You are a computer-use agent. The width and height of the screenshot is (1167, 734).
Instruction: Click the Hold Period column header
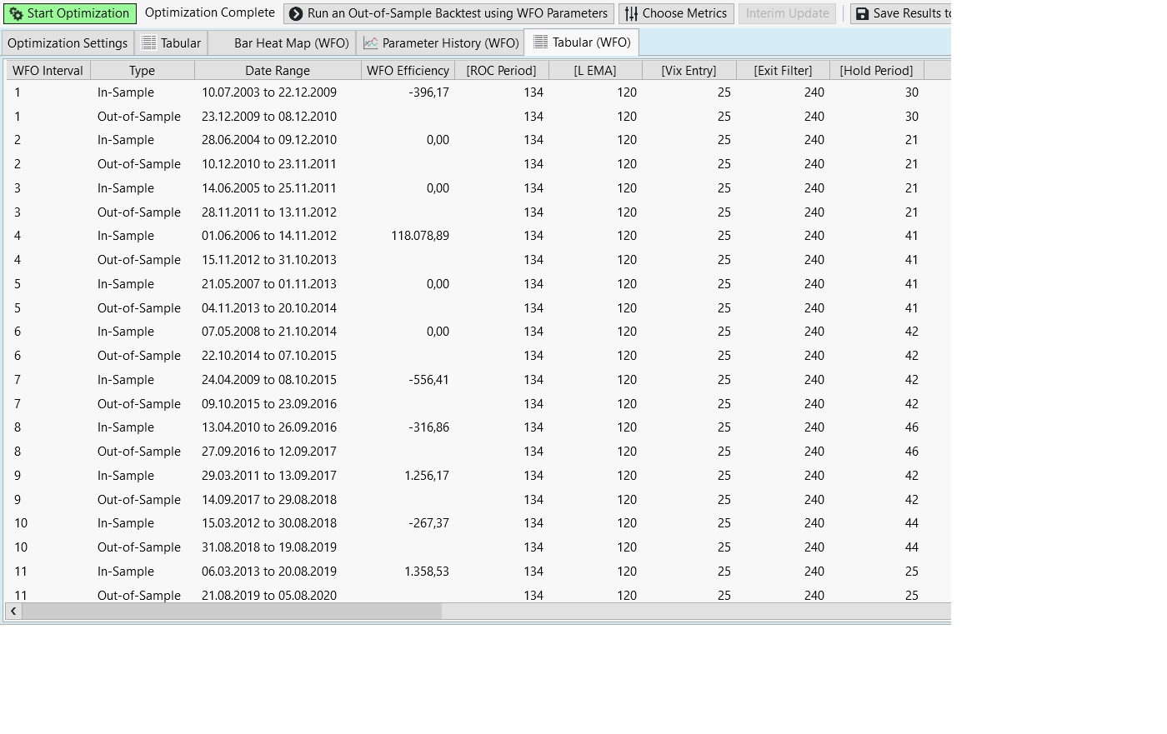[x=876, y=71]
